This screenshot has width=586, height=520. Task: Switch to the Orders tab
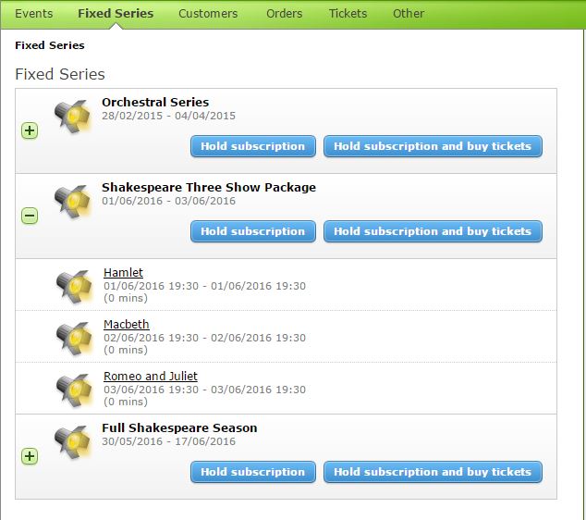point(284,14)
